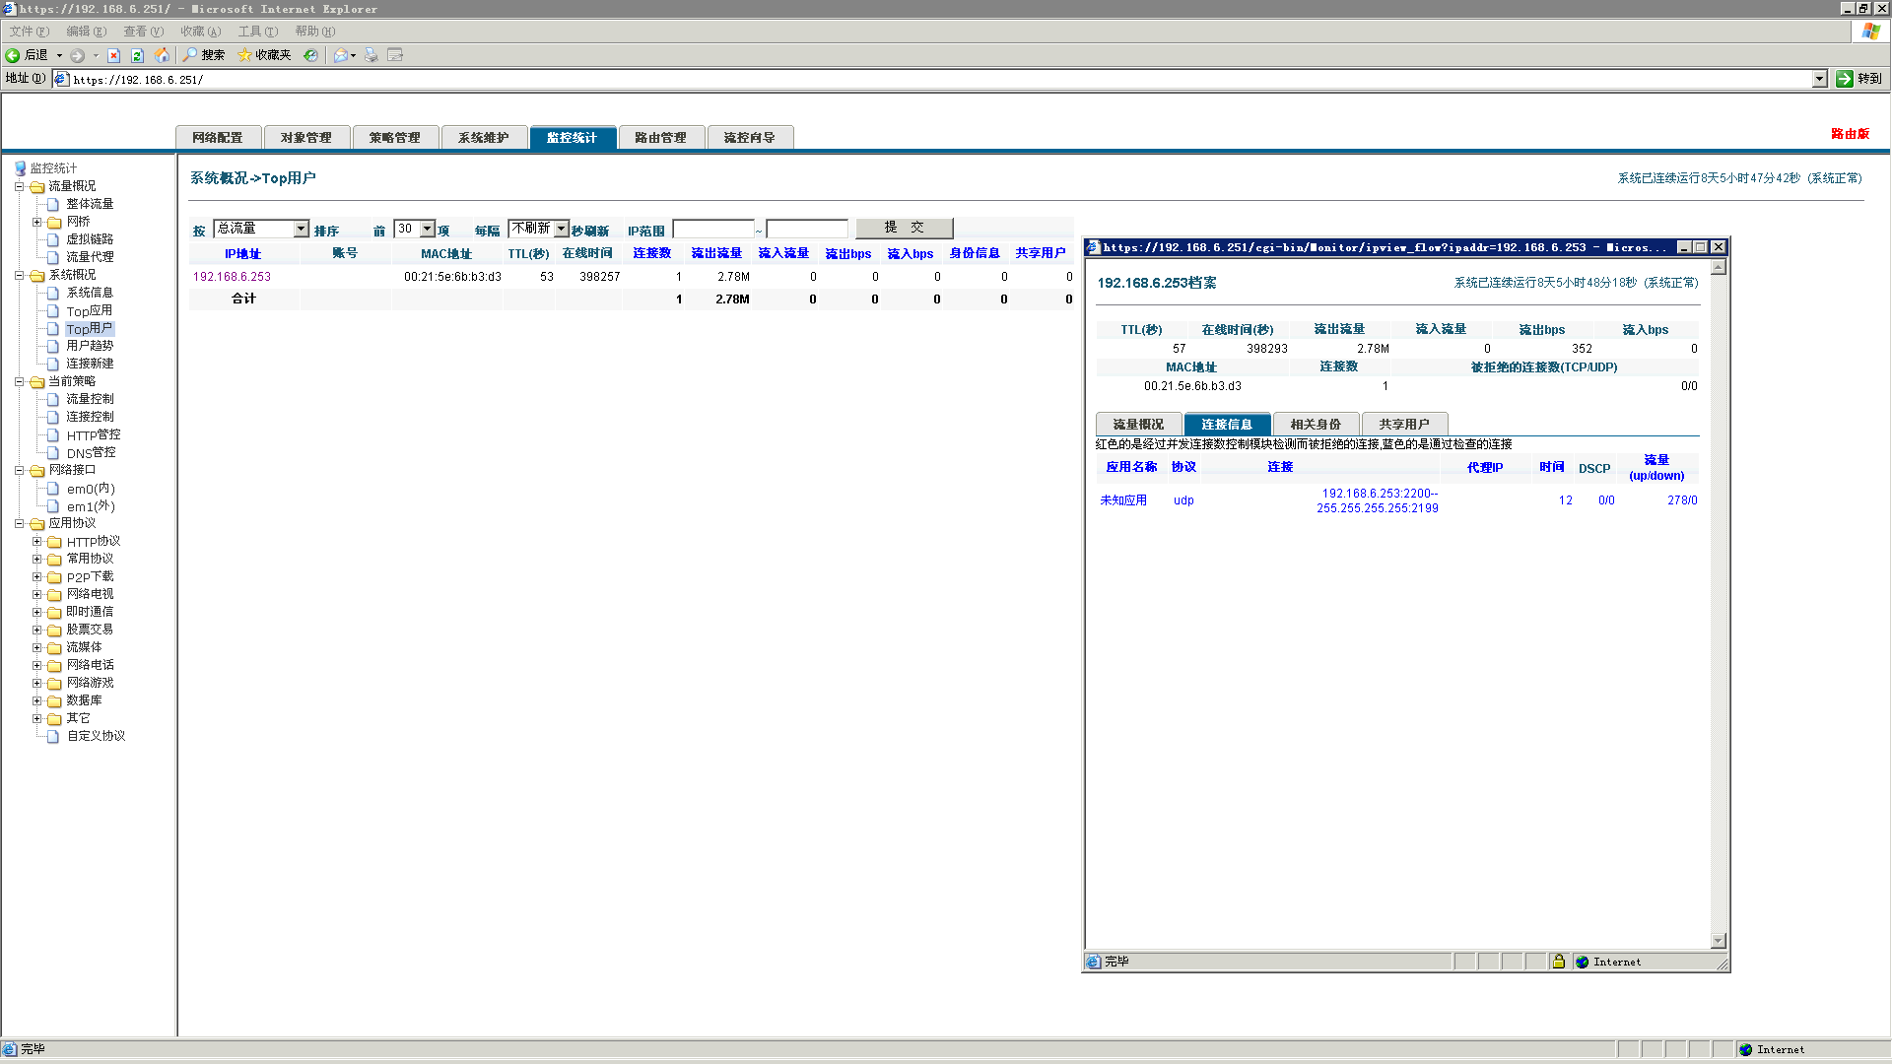The width and height of the screenshot is (1892, 1064).
Task: Collapse the 系统概况 tree node
Action: (19, 275)
